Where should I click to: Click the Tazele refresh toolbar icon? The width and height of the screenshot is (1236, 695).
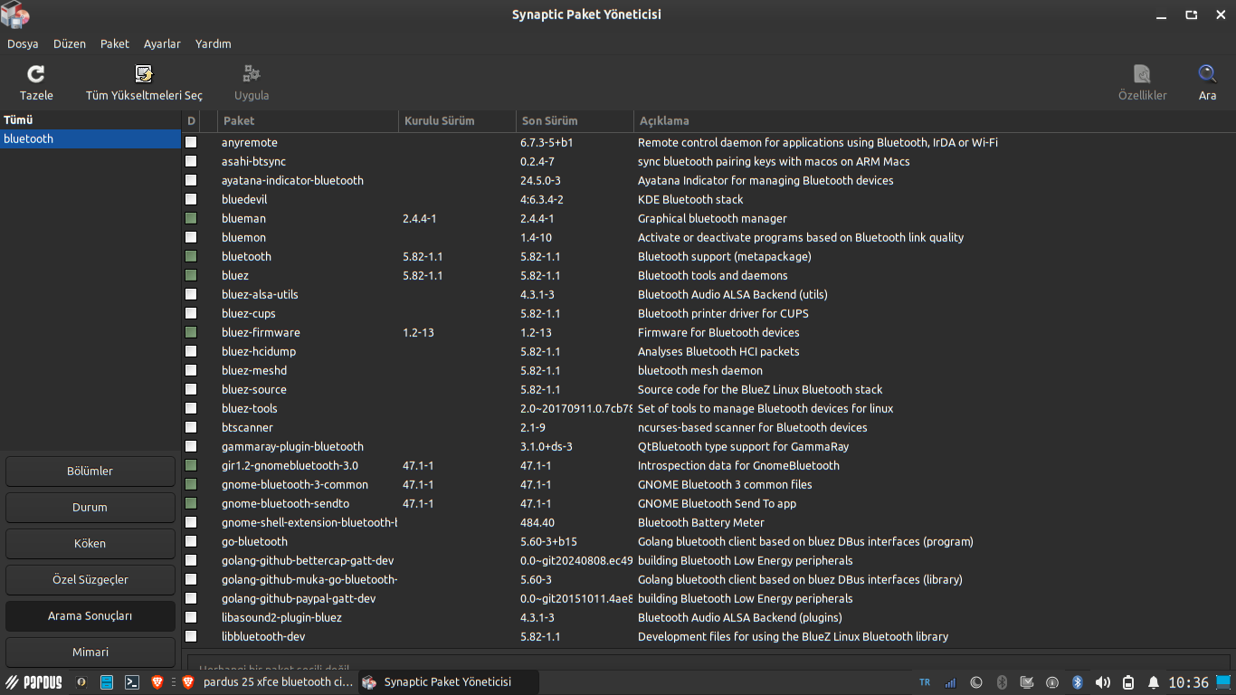[x=36, y=75]
